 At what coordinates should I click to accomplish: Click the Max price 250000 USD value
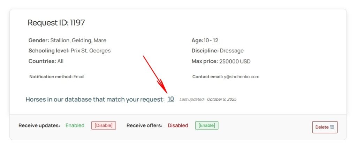click(x=235, y=61)
